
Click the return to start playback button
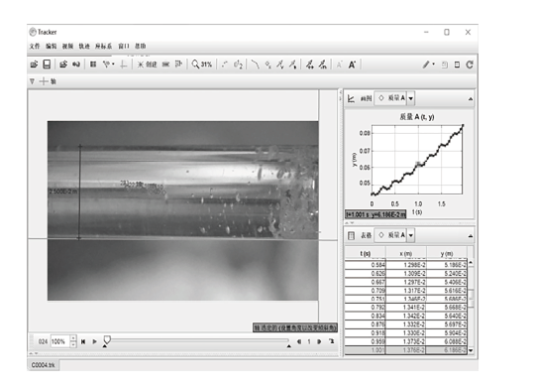[83, 341]
